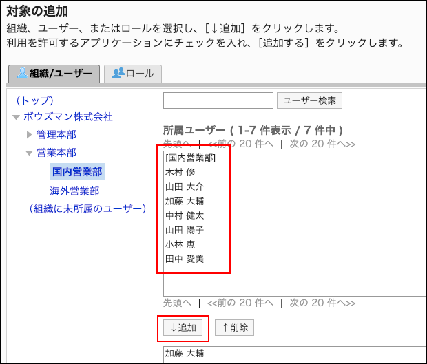Open 管理本部 organization link
427x364 pixels.
click(56, 135)
